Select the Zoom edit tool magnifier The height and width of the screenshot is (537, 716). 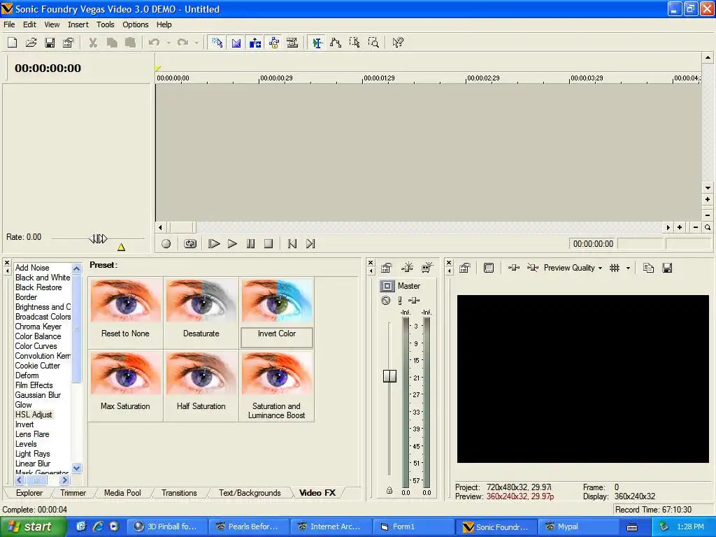373,43
